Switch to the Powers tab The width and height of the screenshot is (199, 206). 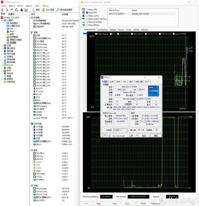(121, 30)
